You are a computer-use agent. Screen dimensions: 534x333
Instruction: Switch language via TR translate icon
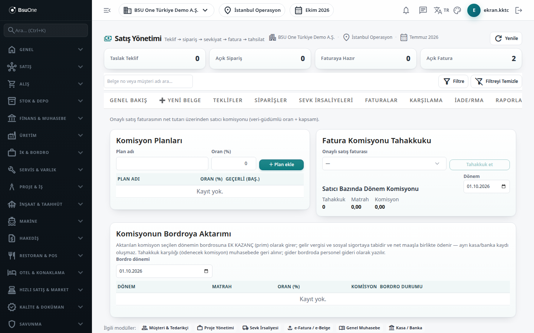coord(441,10)
